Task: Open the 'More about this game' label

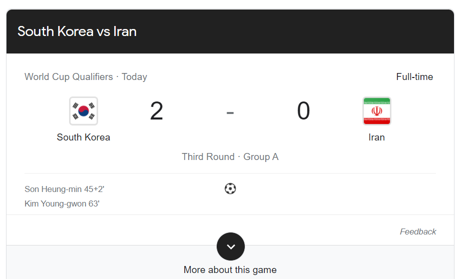Action: [x=230, y=269]
